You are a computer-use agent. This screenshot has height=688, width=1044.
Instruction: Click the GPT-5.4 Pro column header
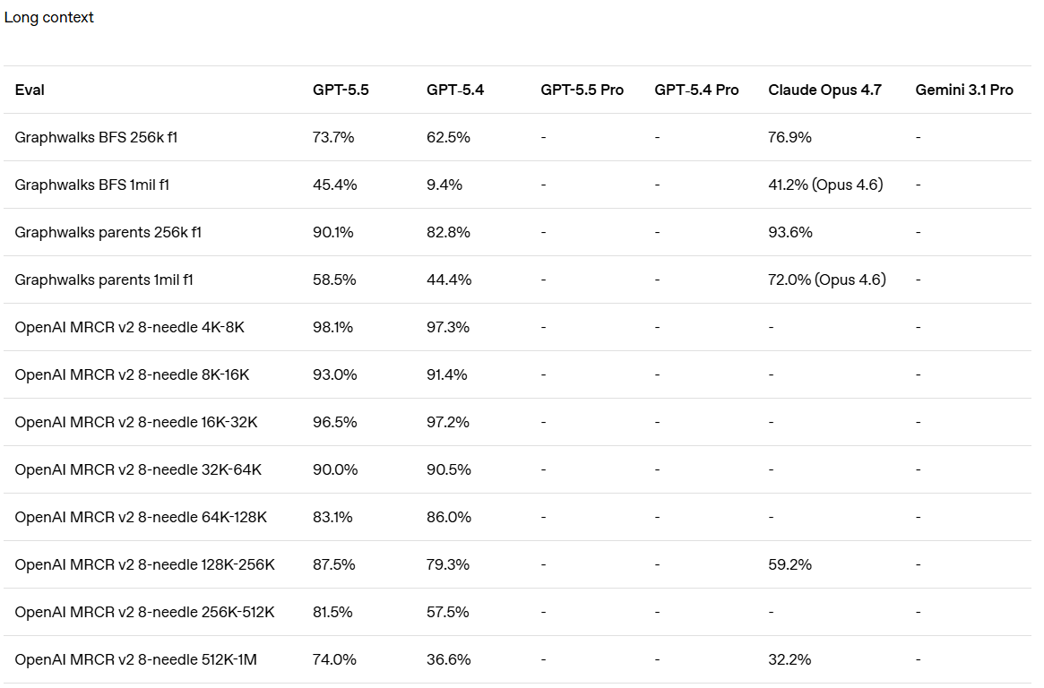696,90
